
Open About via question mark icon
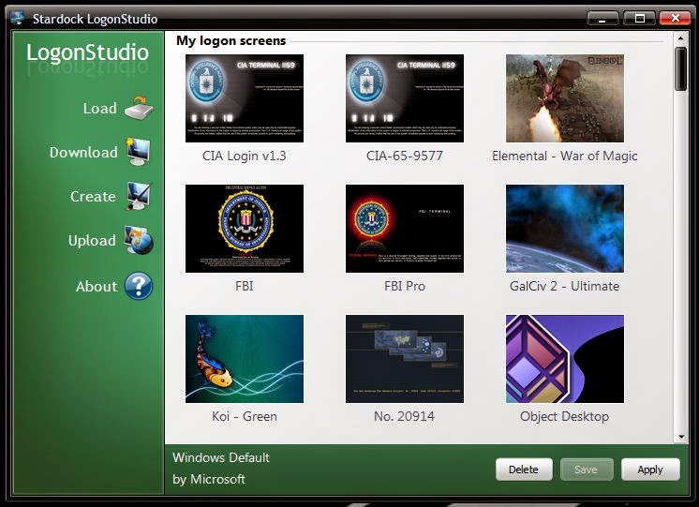point(138,286)
